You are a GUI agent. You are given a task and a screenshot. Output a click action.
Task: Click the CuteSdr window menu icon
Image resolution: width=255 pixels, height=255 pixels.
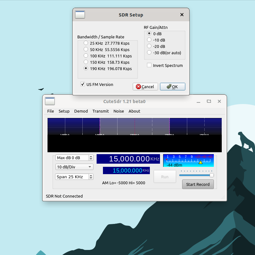(50, 101)
